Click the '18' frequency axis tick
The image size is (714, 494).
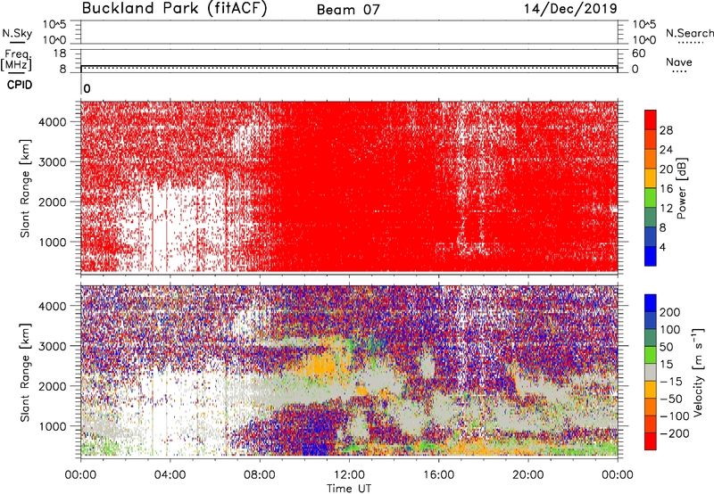(60, 54)
